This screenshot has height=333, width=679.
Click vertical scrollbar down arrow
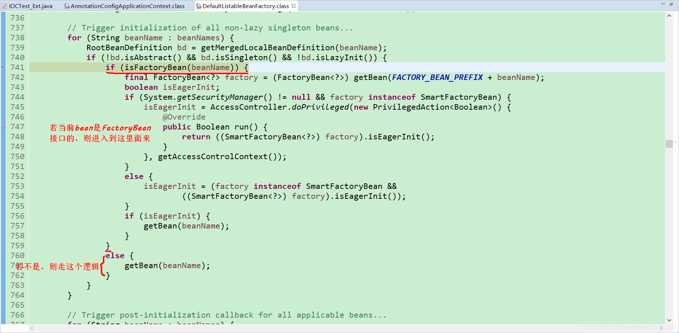pos(669,320)
